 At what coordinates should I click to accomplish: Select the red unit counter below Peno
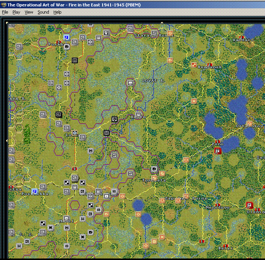218,151
